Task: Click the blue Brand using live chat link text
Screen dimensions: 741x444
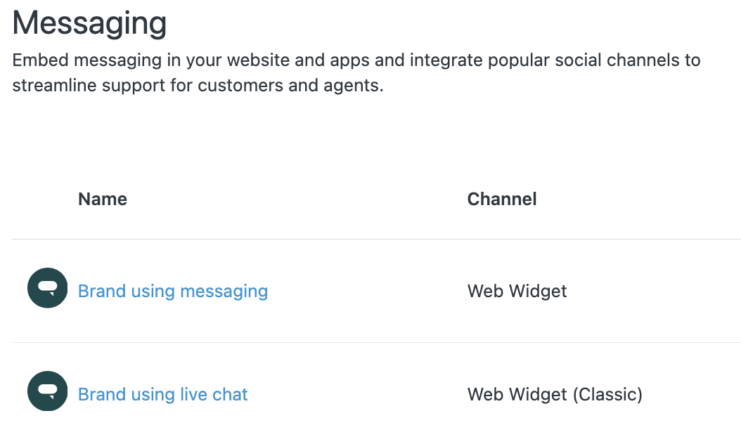Action: [162, 394]
